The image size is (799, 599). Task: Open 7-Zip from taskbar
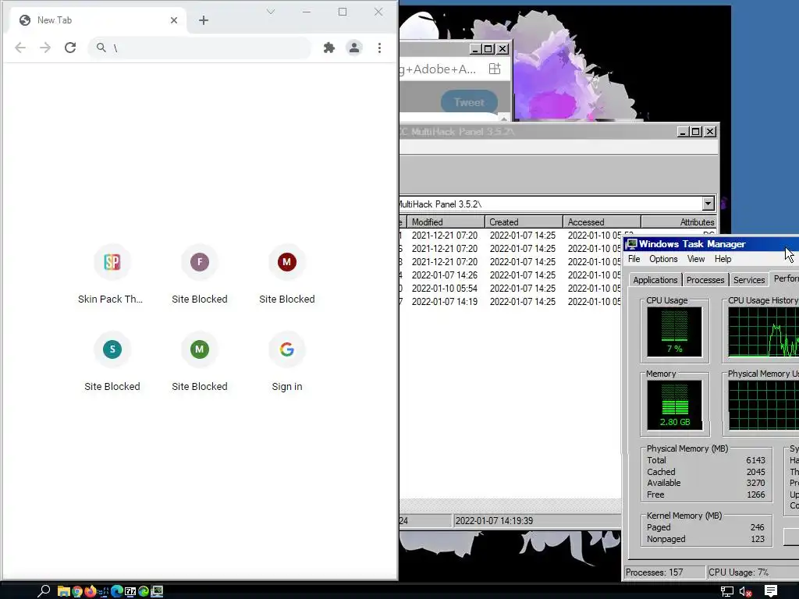pos(130,591)
